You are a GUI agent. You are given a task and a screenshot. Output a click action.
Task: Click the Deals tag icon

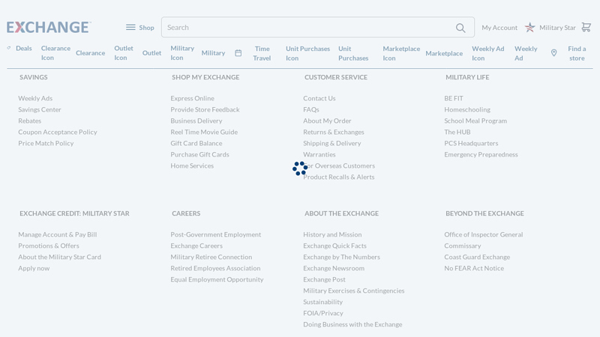click(x=9, y=48)
